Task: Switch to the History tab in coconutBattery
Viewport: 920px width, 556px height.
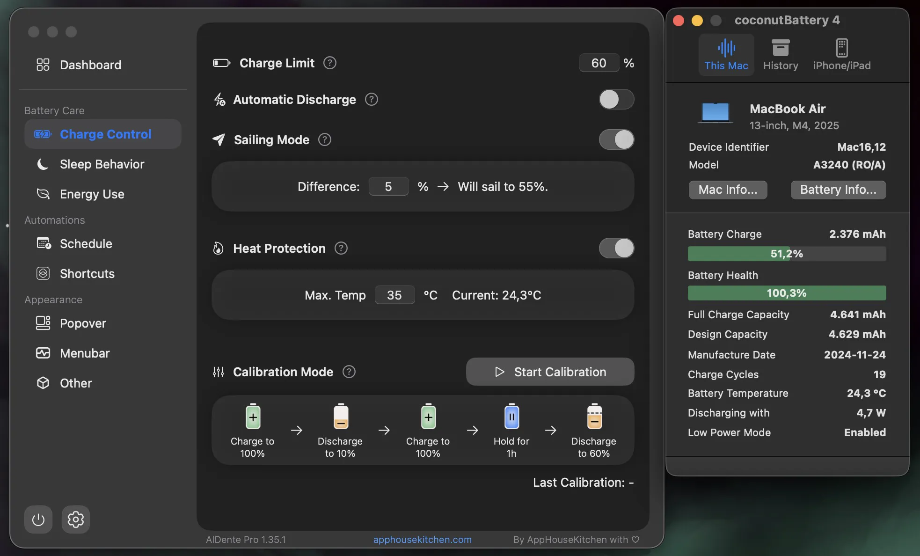Action: tap(780, 55)
